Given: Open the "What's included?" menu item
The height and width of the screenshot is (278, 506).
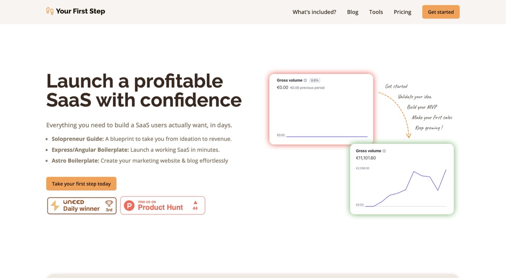Looking at the screenshot, I should 314,12.
